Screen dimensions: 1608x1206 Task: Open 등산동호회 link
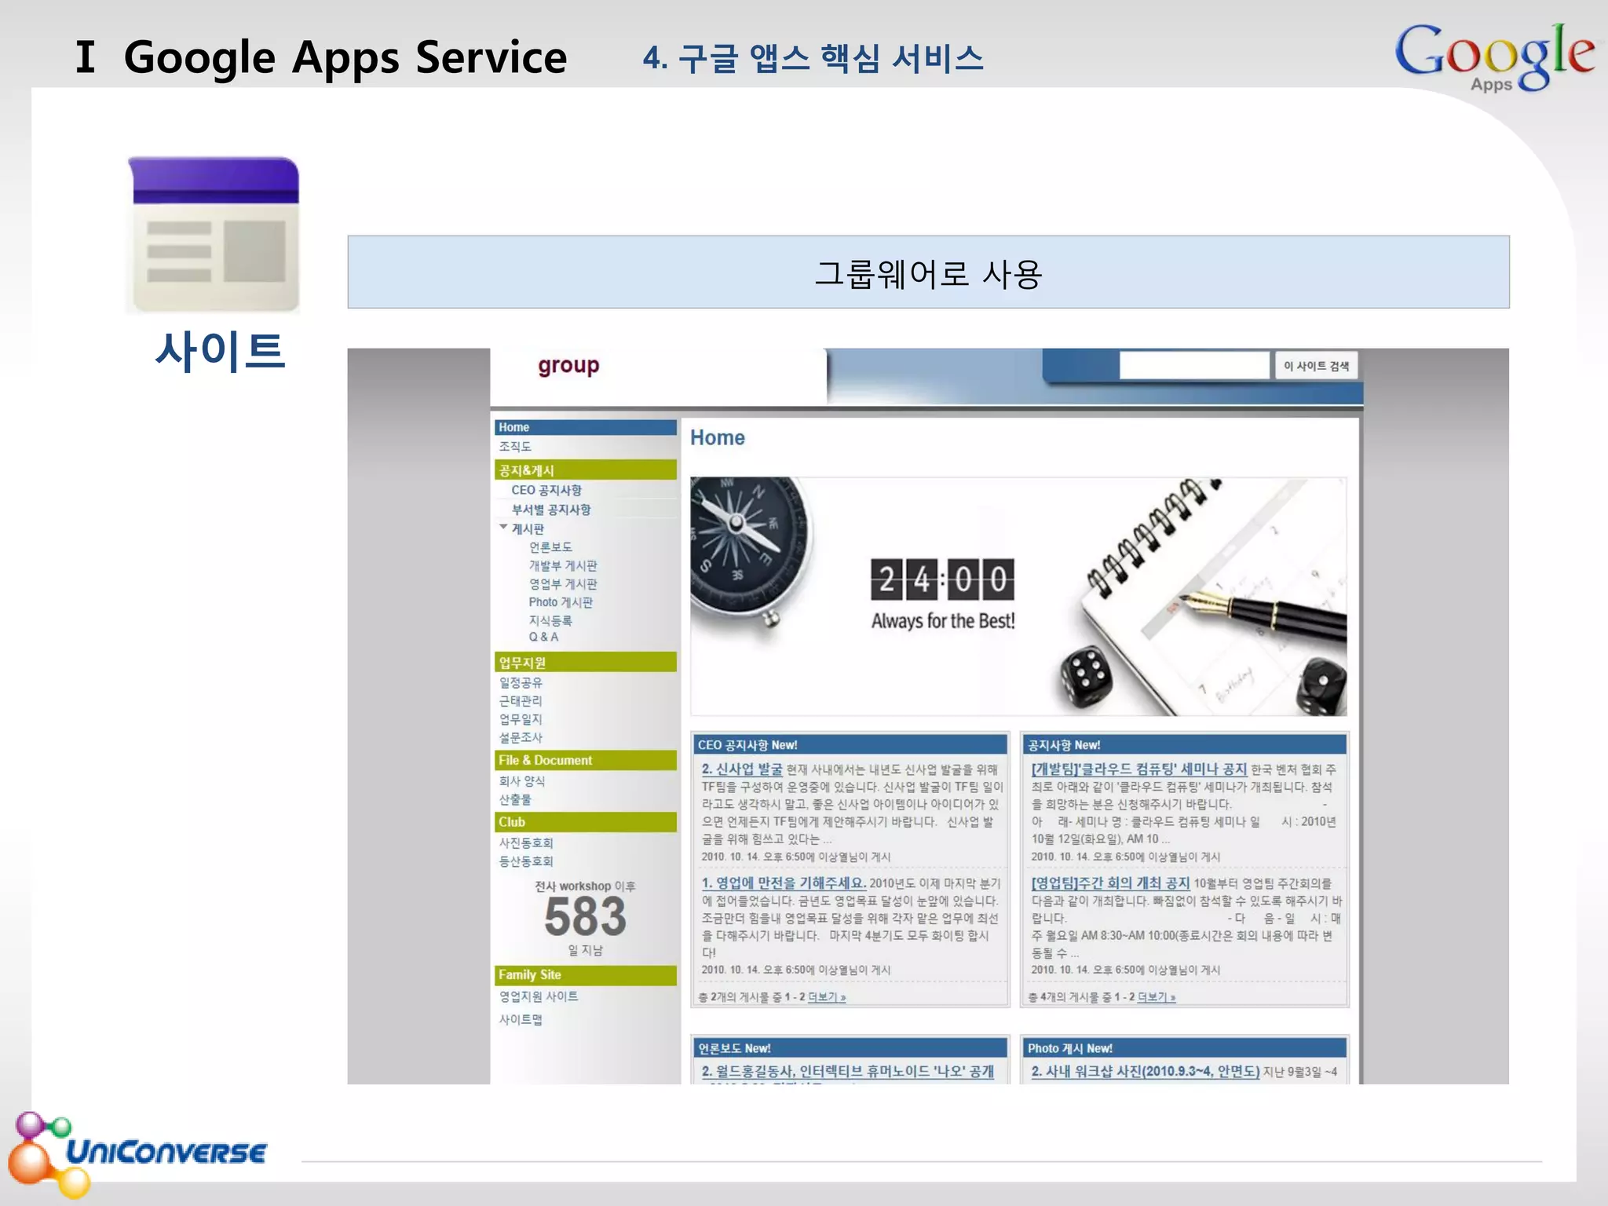pos(526,861)
